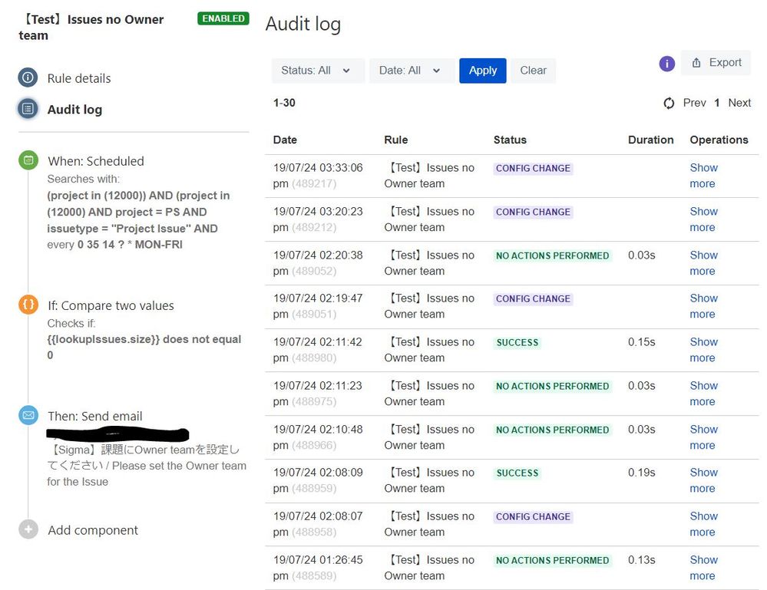This screenshot has height=590, width=767.
Task: Click the Date column header
Action: pyautogui.click(x=285, y=140)
